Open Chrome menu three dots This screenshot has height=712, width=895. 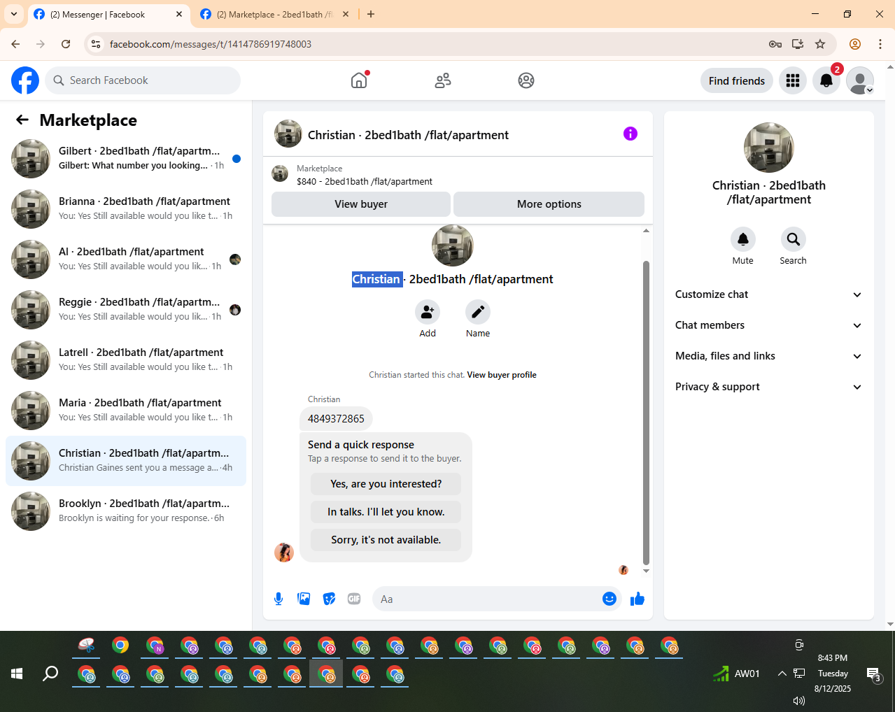point(880,44)
